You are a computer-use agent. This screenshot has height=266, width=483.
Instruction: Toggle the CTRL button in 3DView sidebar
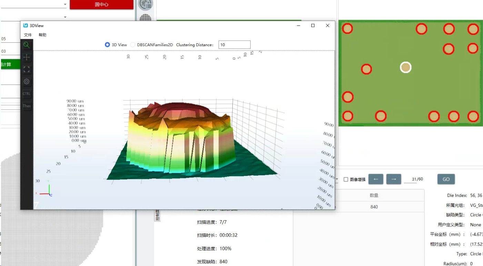[x=27, y=94]
